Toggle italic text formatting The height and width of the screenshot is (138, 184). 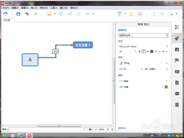pyautogui.click(x=143, y=51)
